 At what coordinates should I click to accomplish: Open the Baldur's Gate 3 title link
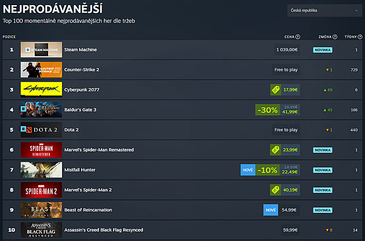(81, 110)
